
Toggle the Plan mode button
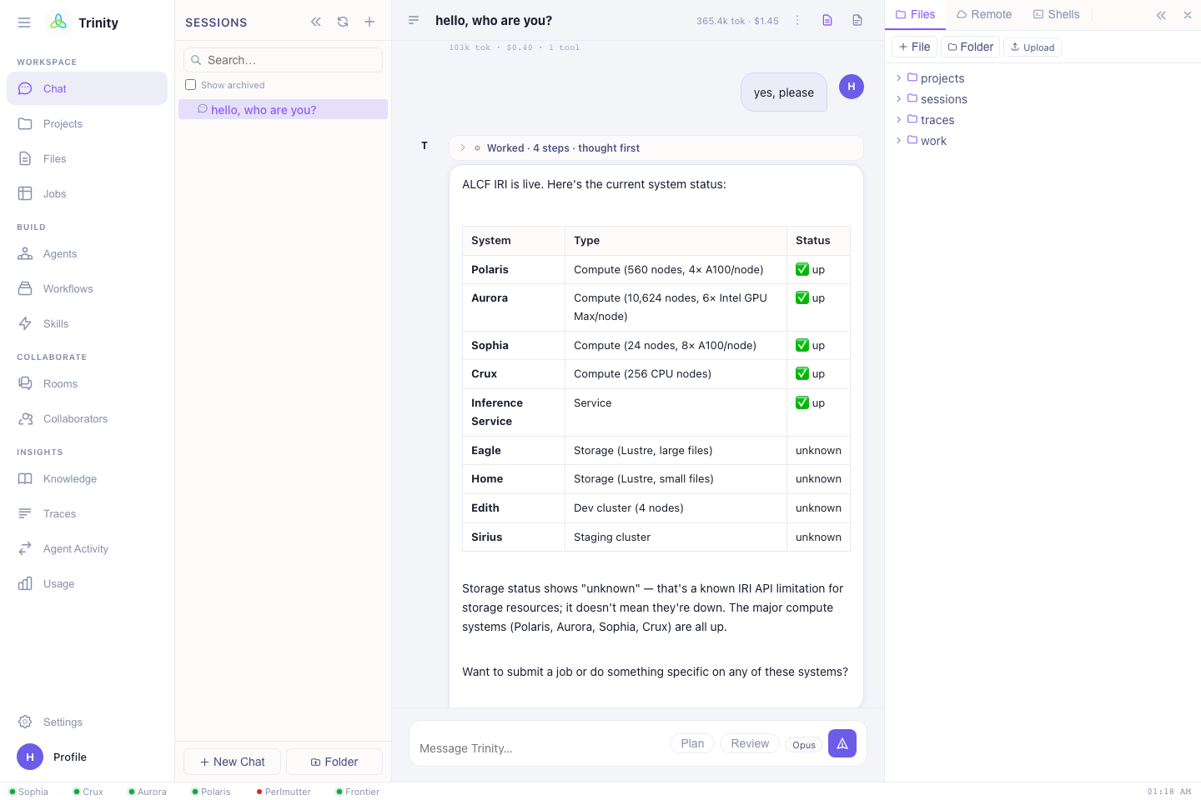click(x=692, y=743)
